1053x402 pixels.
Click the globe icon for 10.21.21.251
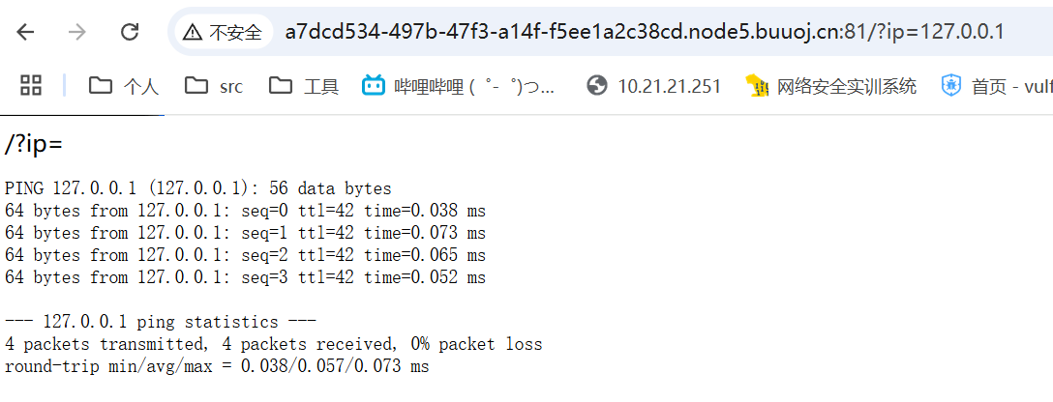pyautogui.click(x=596, y=85)
